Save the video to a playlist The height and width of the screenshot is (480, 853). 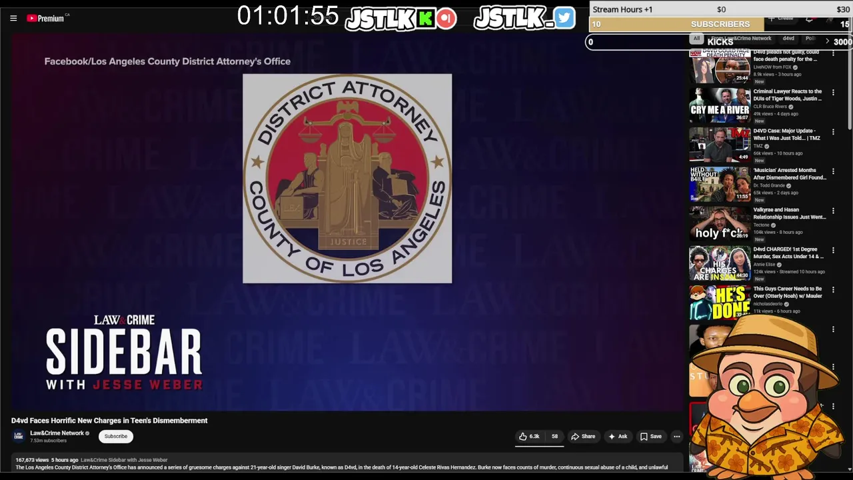[651, 437]
